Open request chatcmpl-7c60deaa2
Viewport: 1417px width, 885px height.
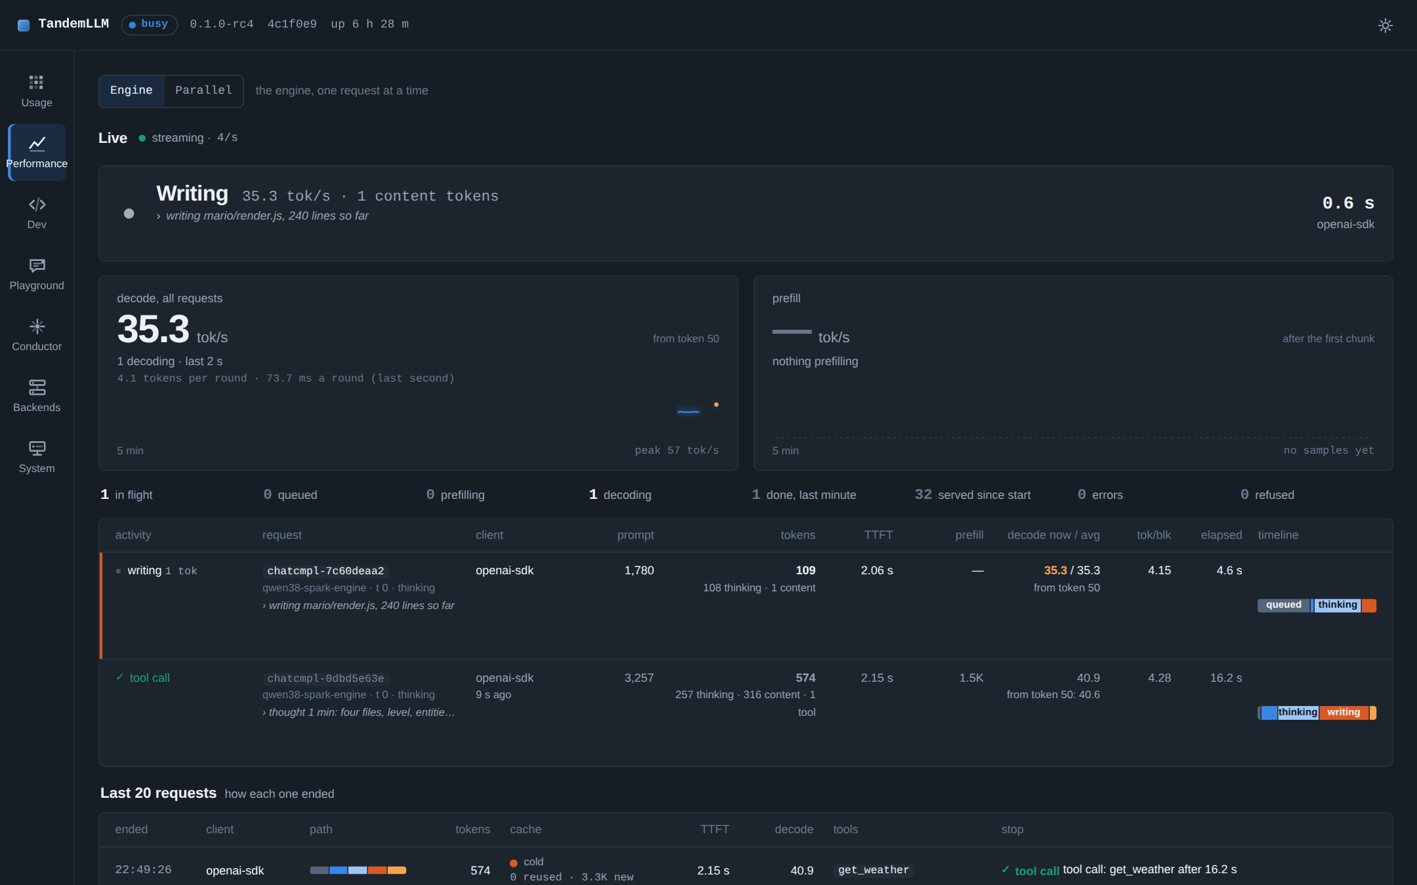[325, 571]
